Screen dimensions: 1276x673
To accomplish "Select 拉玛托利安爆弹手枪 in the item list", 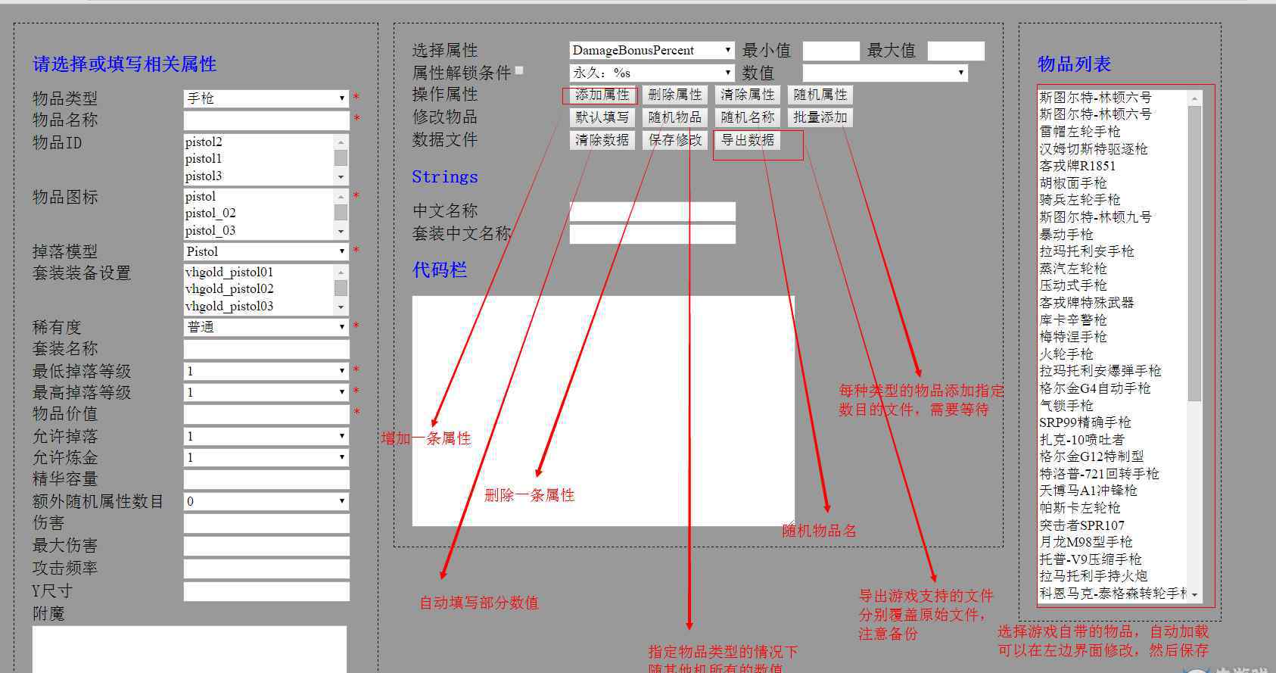I will click(x=1113, y=371).
